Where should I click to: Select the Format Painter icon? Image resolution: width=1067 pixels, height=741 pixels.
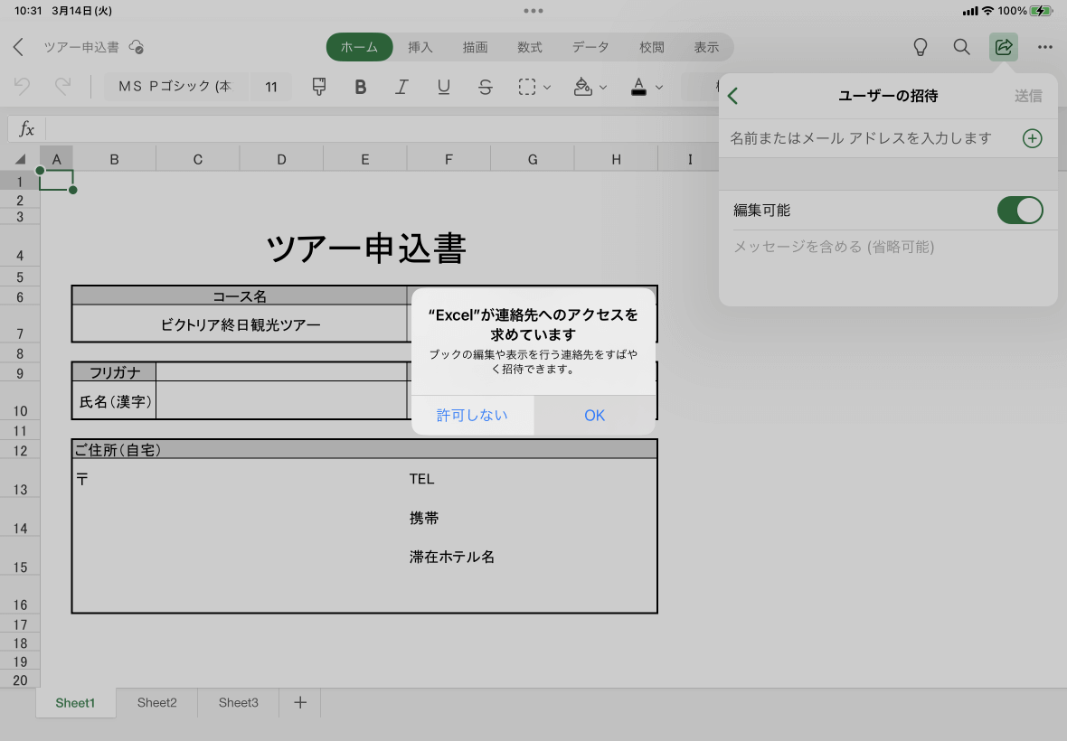(319, 87)
